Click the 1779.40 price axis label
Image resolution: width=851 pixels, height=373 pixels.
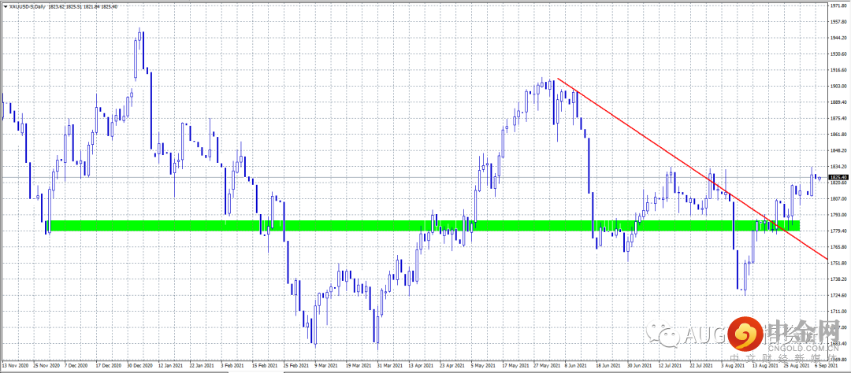tap(839, 231)
